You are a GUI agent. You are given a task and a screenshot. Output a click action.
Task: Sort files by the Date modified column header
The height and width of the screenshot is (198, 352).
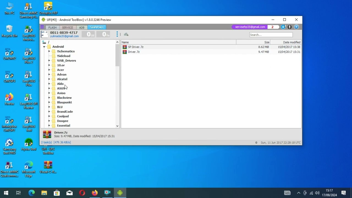coord(286,42)
